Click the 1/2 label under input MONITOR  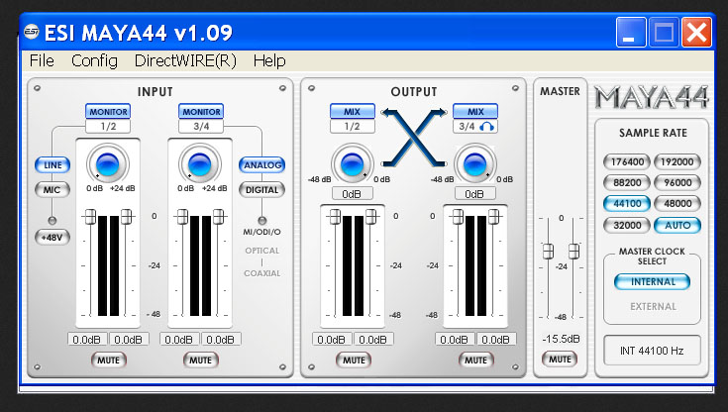click(108, 127)
